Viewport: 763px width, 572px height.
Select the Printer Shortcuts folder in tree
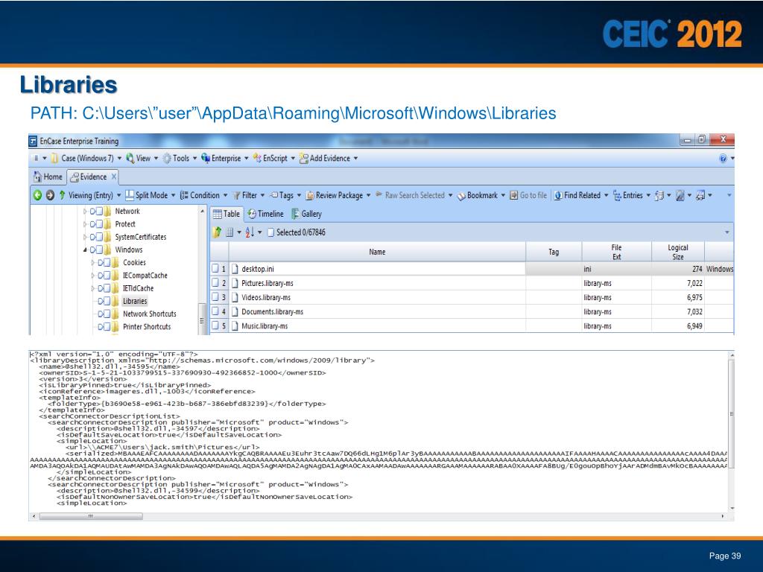coord(147,327)
